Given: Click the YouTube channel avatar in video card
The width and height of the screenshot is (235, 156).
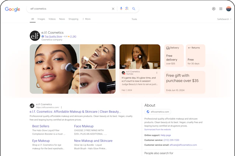Looking at the screenshot, I should coord(123,73).
